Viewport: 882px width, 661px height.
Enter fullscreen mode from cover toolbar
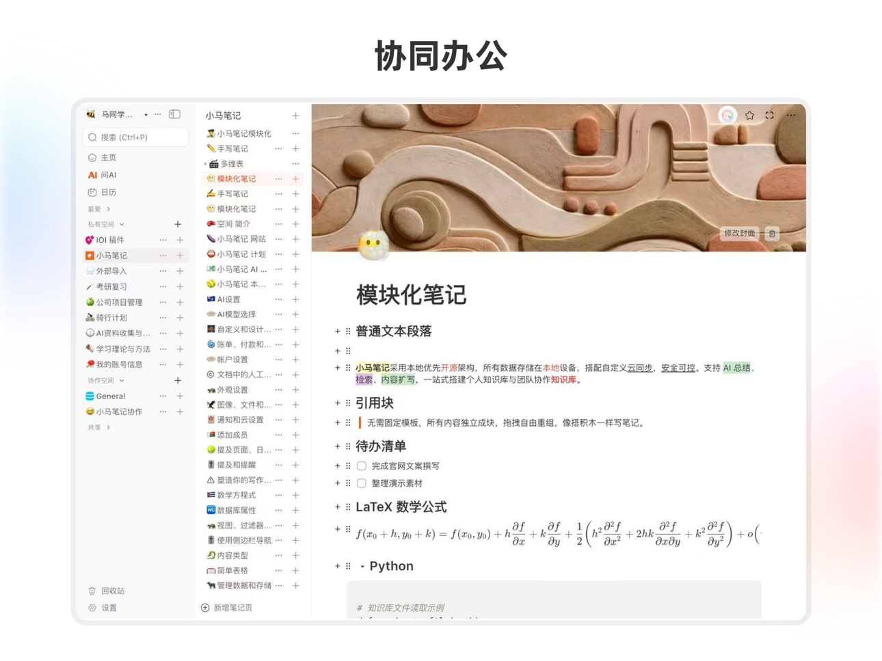(770, 116)
